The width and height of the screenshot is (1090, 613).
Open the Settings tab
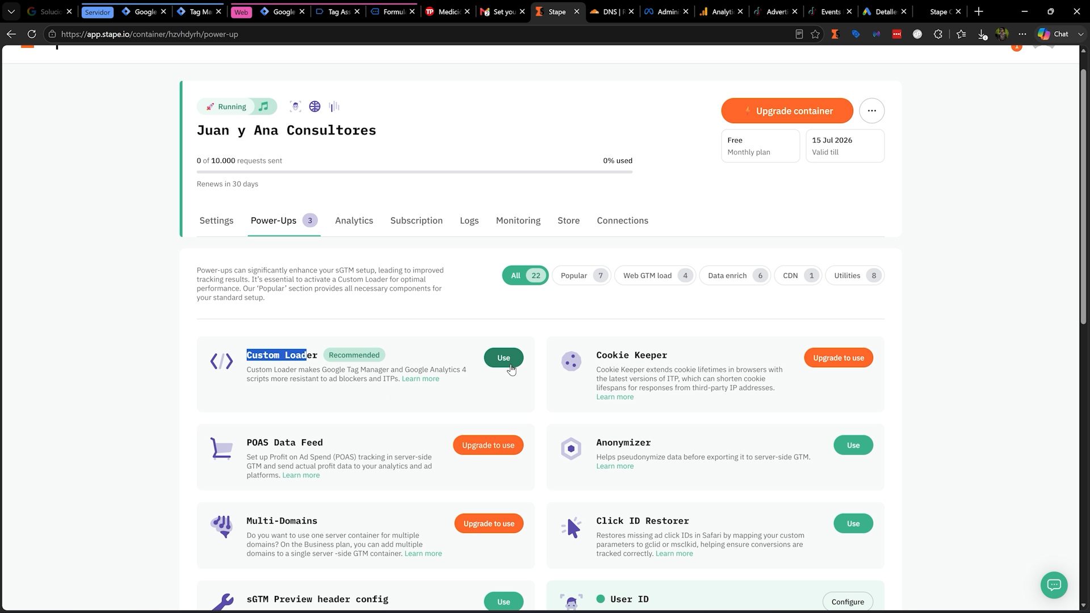tap(216, 220)
